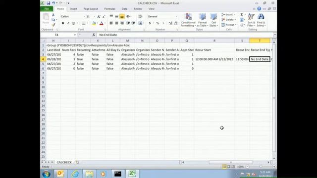Select column header R
The width and height of the screenshot is (317, 178).
pos(214,41)
